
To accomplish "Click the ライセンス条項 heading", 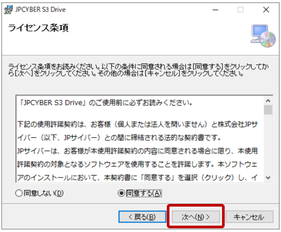I will pyautogui.click(x=38, y=28).
